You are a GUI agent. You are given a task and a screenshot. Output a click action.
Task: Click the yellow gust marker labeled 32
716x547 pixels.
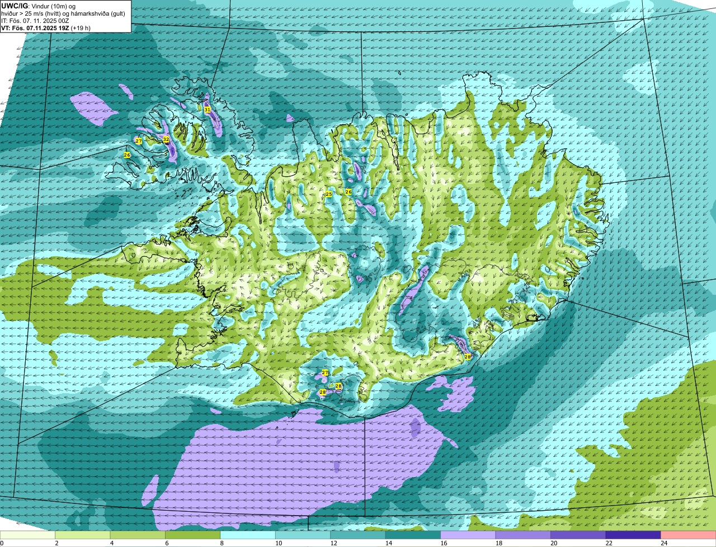click(166, 139)
